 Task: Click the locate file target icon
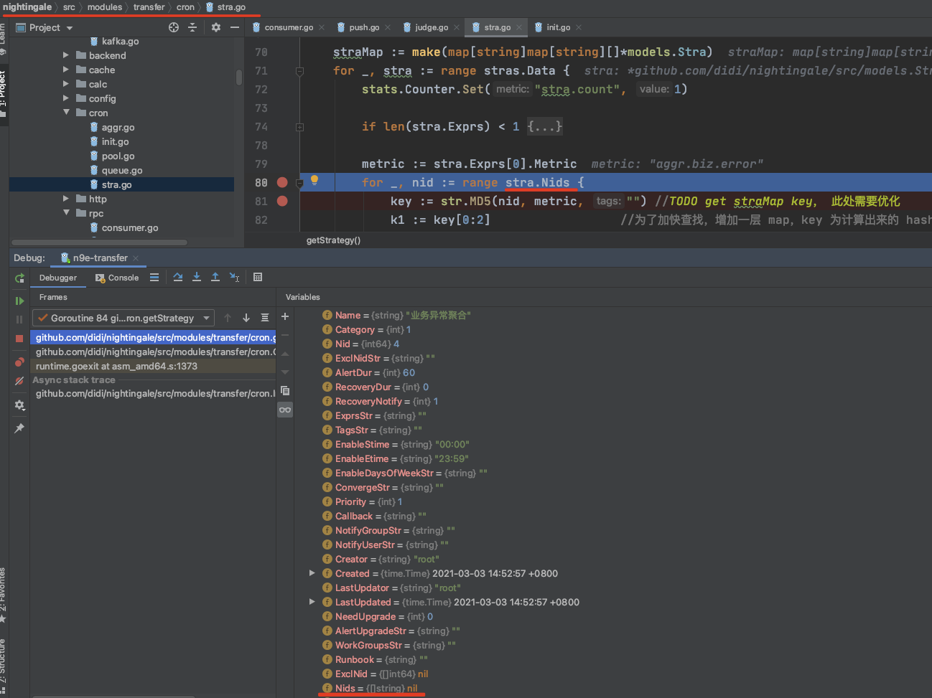[174, 27]
